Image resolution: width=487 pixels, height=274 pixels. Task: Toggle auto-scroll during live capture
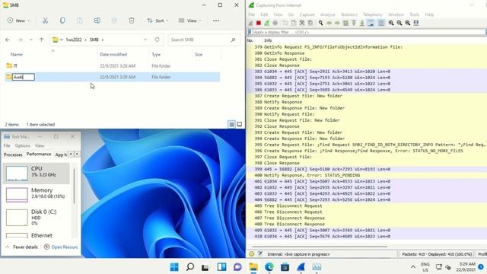(x=371, y=23)
